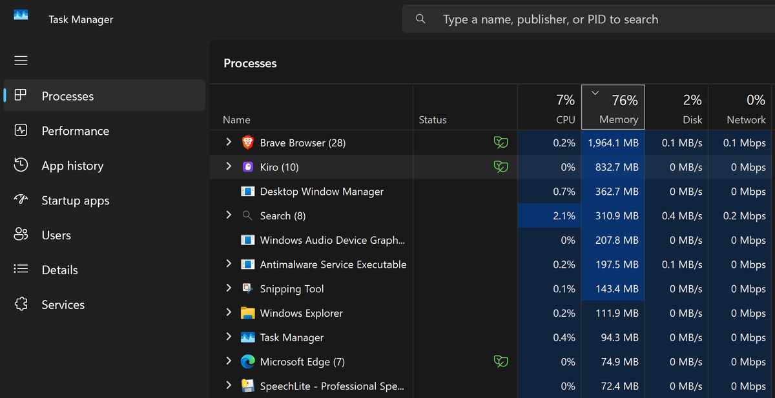Sort processes by the Name column
The image size is (775, 398).
point(311,107)
